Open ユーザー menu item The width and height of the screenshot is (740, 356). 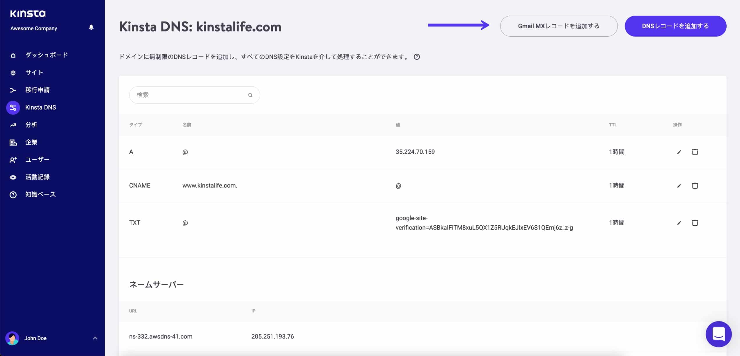[x=37, y=160]
